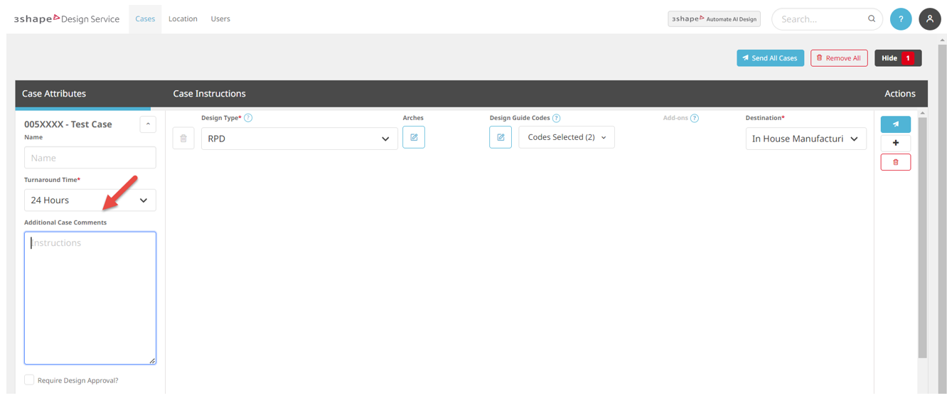Collapse the 005XXXX Test Case panel
The image size is (947, 398).
[x=148, y=124]
